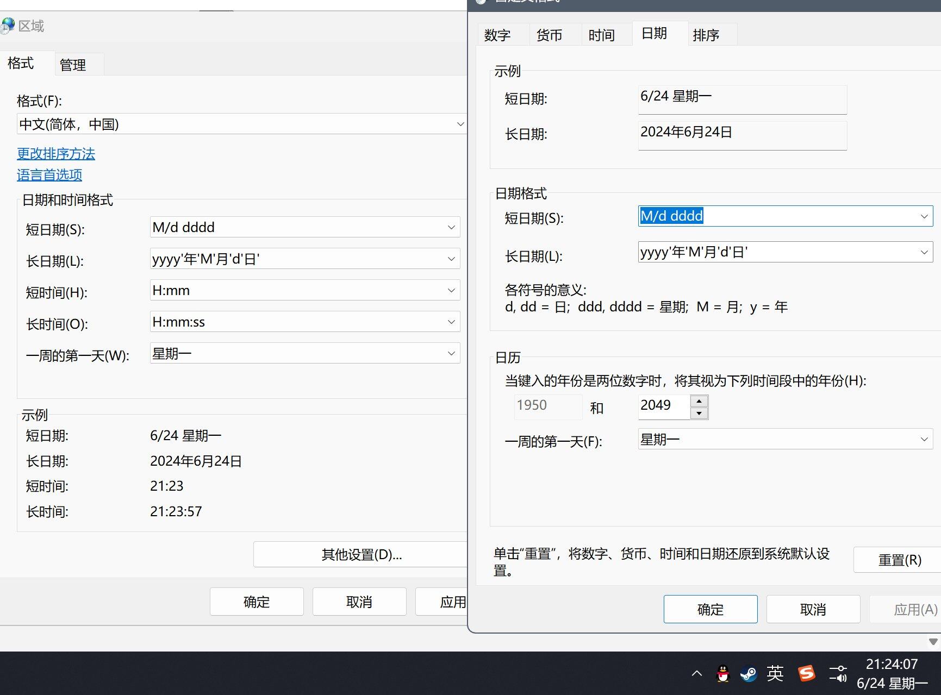The height and width of the screenshot is (695, 941).
Task: Increase year 2049 with up arrow
Action: (x=699, y=401)
